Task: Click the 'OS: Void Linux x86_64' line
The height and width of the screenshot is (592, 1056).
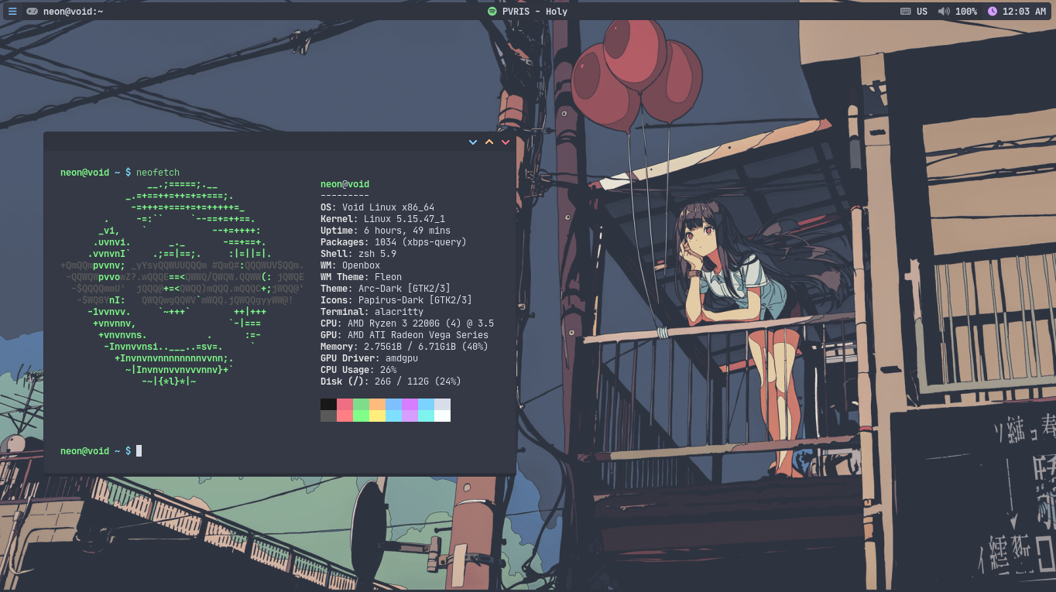Action: pos(377,207)
